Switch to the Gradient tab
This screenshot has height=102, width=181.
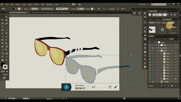tap(158, 19)
